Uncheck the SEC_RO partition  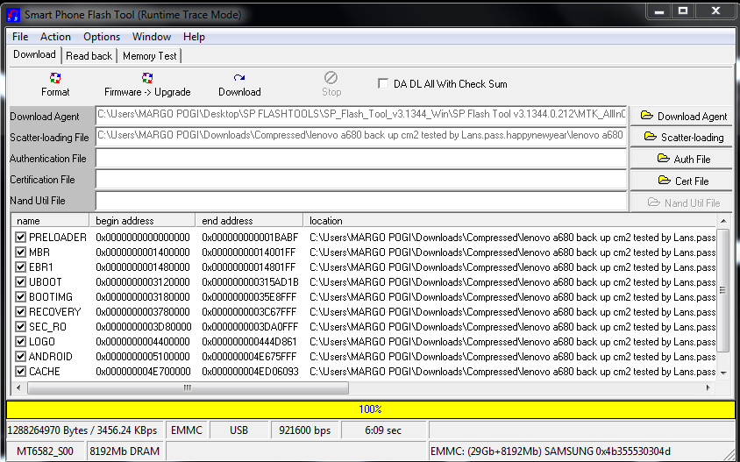(x=20, y=327)
